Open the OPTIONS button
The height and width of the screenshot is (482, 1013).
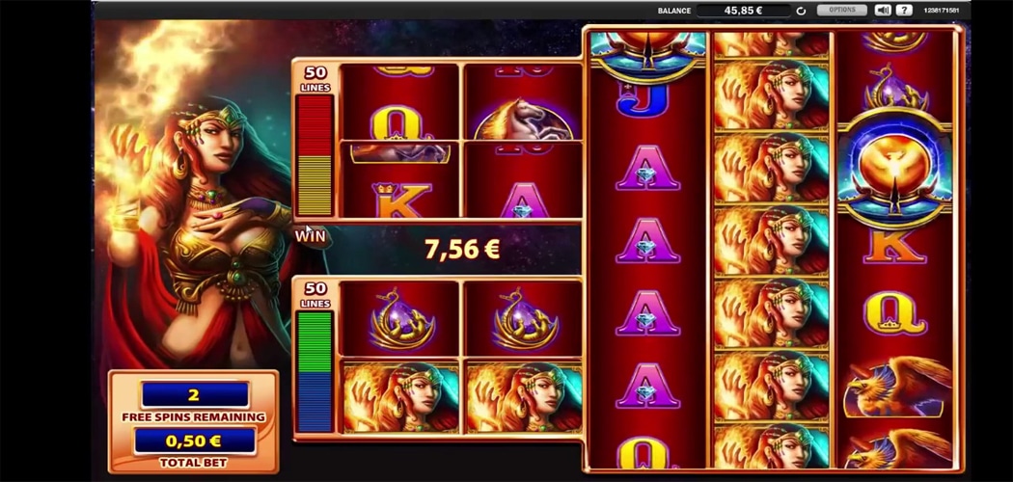[x=842, y=11]
